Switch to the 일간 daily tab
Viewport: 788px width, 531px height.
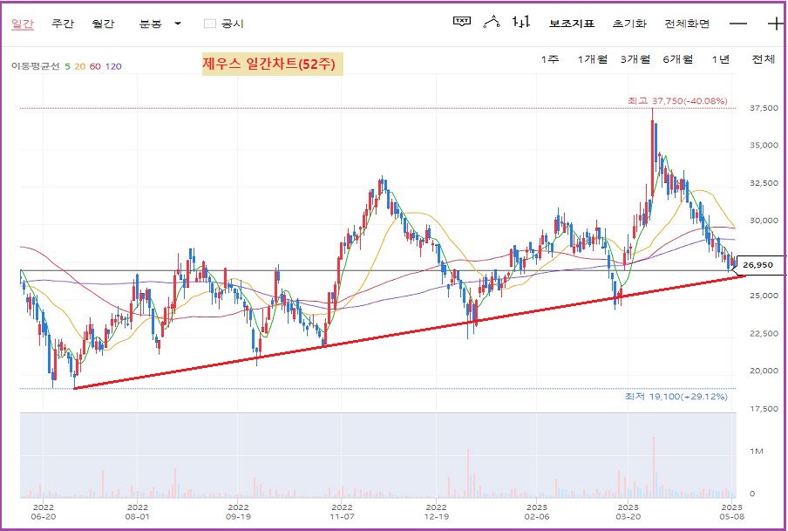coord(23,24)
